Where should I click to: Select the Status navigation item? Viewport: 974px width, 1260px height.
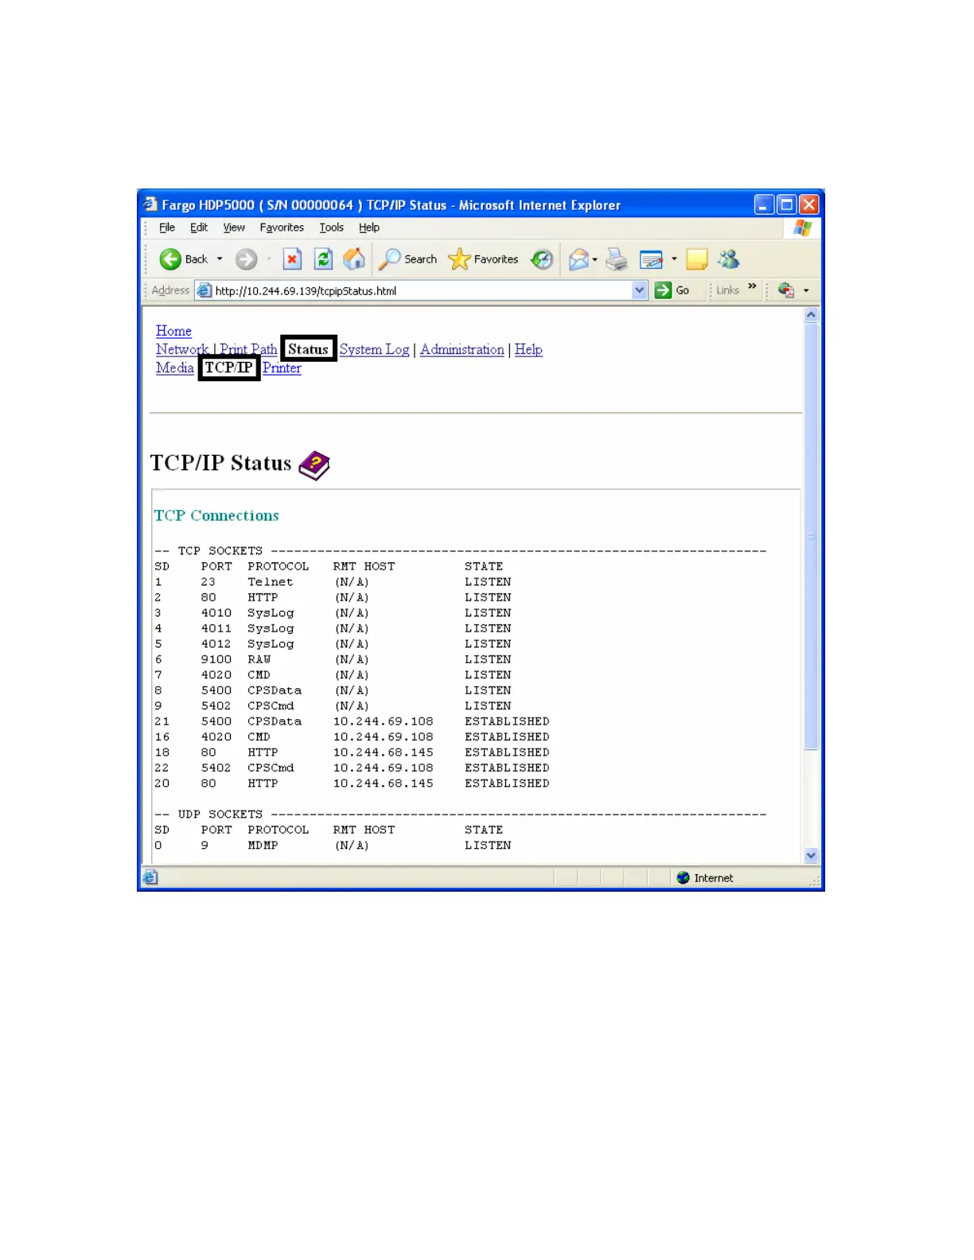click(x=308, y=348)
